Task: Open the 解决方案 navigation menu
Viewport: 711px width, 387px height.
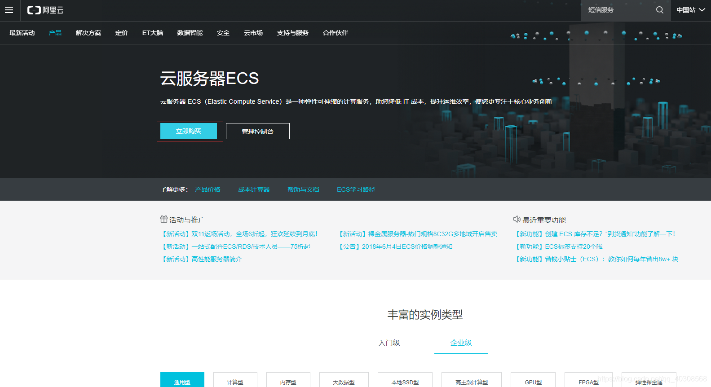Action: point(88,33)
